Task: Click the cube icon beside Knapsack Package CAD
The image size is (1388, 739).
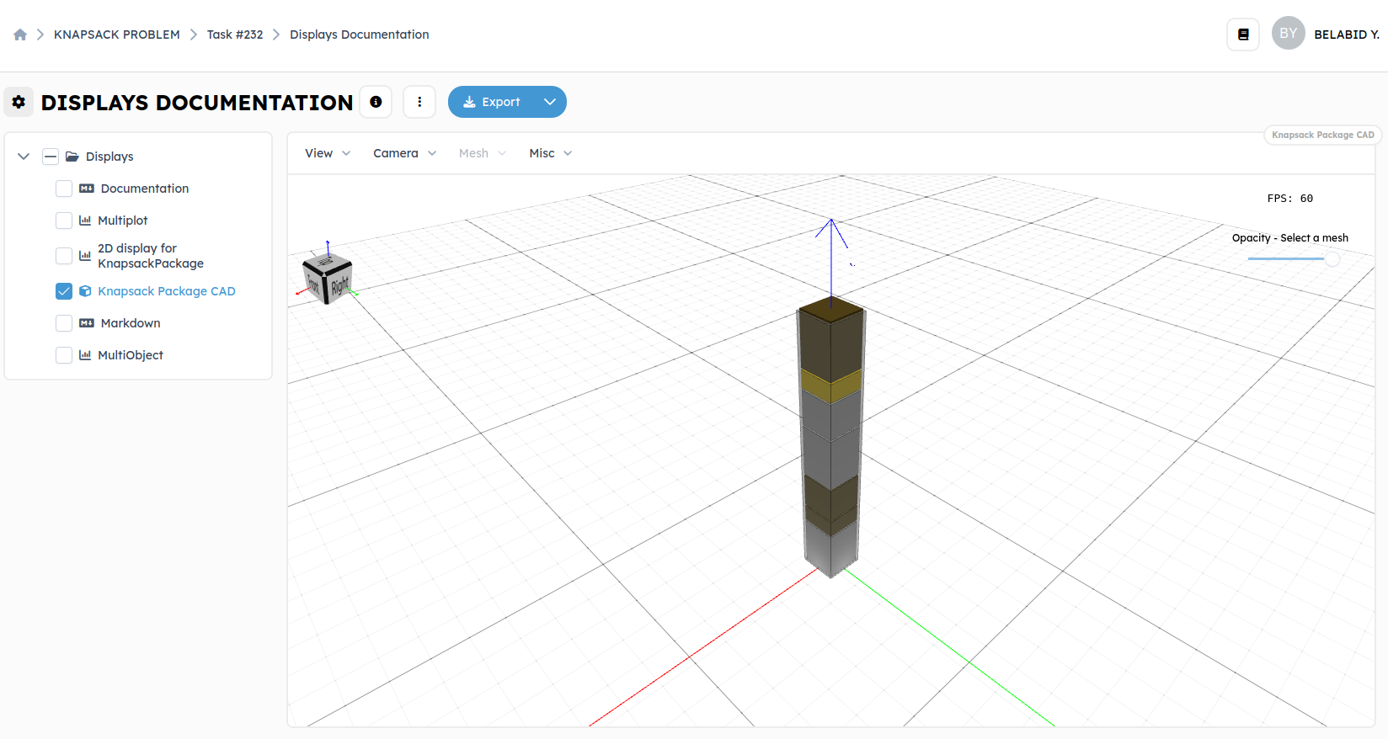Action: (85, 291)
